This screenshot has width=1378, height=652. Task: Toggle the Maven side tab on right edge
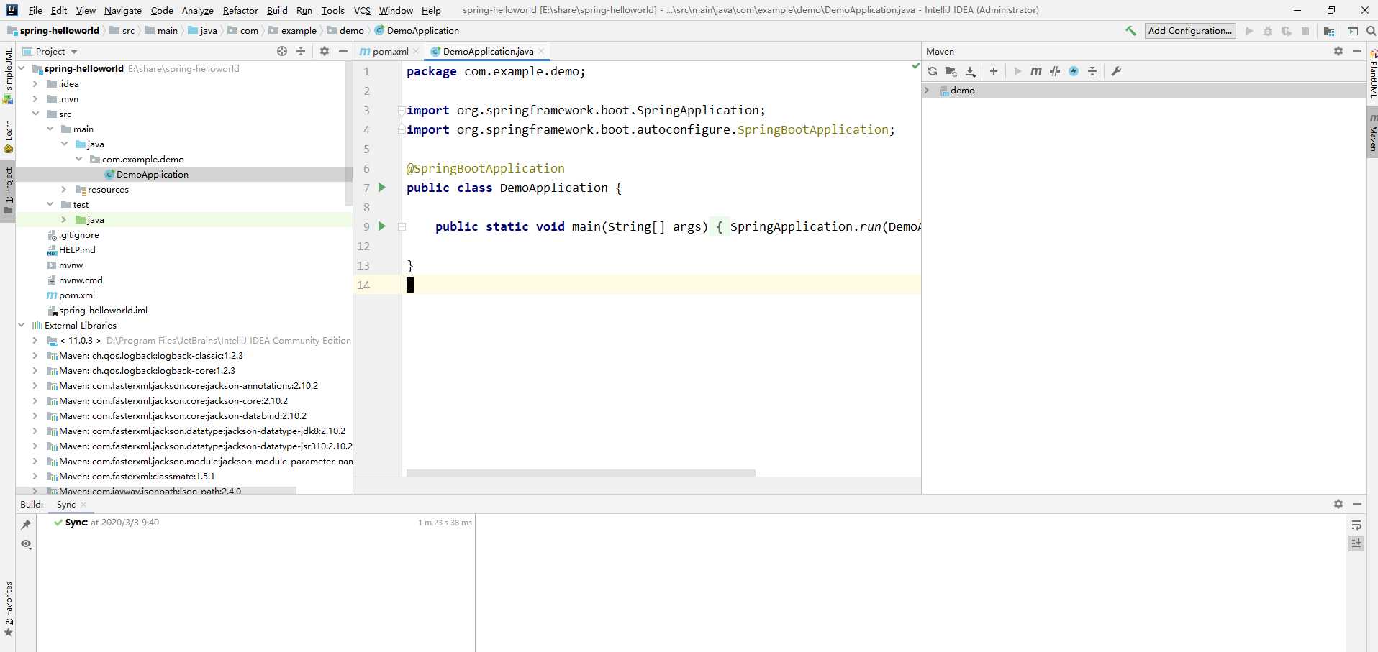[1372, 132]
